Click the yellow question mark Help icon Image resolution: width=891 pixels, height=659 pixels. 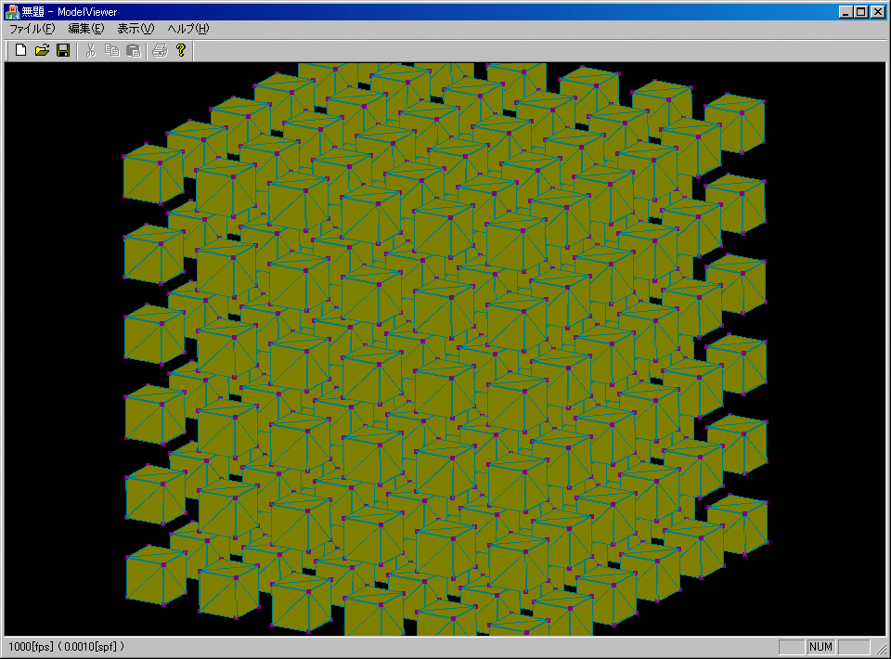(181, 50)
